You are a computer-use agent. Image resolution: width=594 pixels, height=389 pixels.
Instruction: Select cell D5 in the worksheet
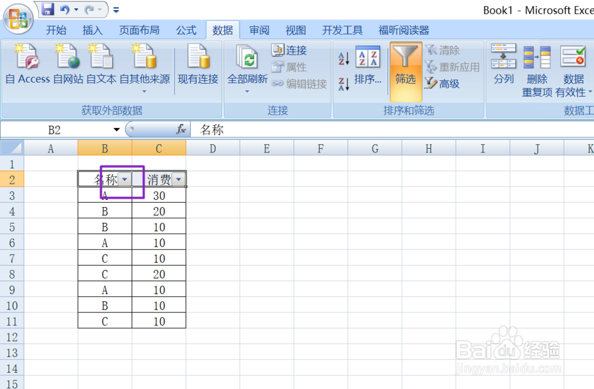(213, 226)
